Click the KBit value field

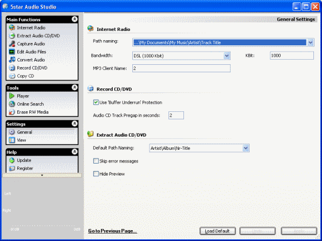[292, 56]
